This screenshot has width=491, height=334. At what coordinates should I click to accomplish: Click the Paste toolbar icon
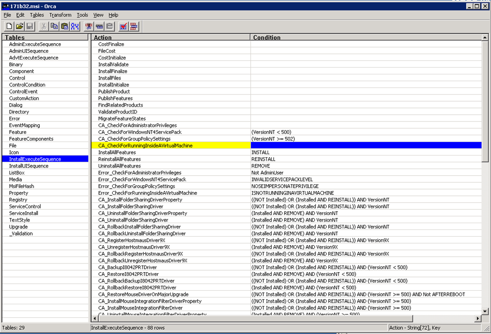pyautogui.click(x=64, y=26)
